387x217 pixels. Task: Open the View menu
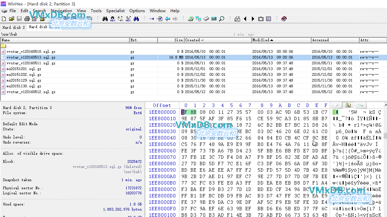pos(81,10)
